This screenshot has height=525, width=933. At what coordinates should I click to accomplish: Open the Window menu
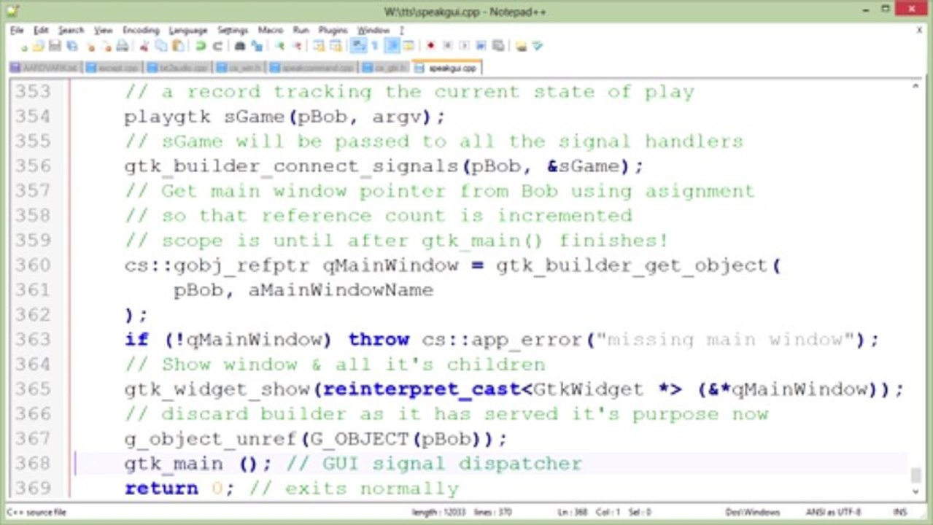[x=373, y=30]
